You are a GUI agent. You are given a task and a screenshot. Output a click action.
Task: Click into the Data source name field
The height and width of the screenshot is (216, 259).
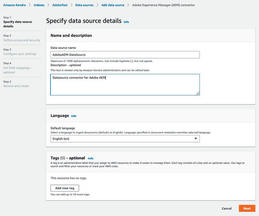125,55
